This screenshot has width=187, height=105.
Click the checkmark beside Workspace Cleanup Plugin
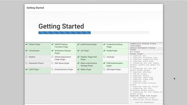[52, 50]
